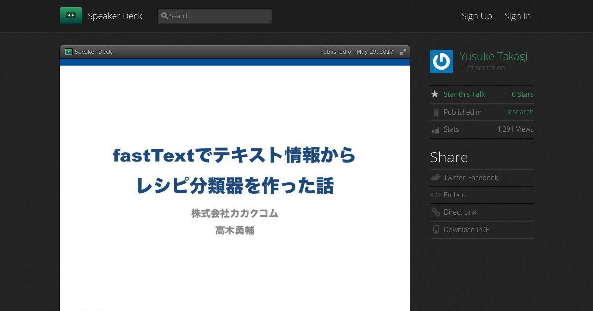Click the 'Stats' label

pyautogui.click(x=451, y=129)
